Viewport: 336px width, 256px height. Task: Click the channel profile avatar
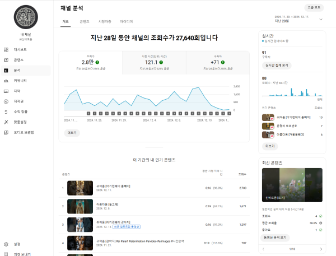(26, 17)
